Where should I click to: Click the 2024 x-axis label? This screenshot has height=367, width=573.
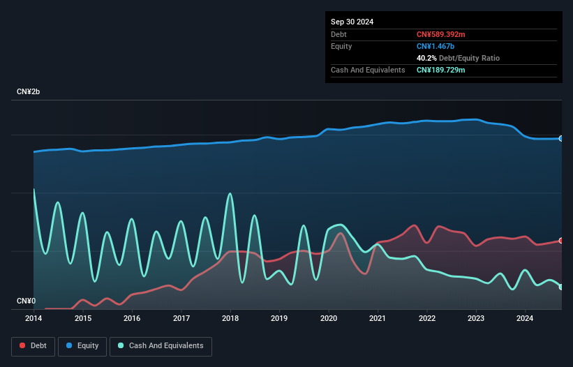[525, 319]
